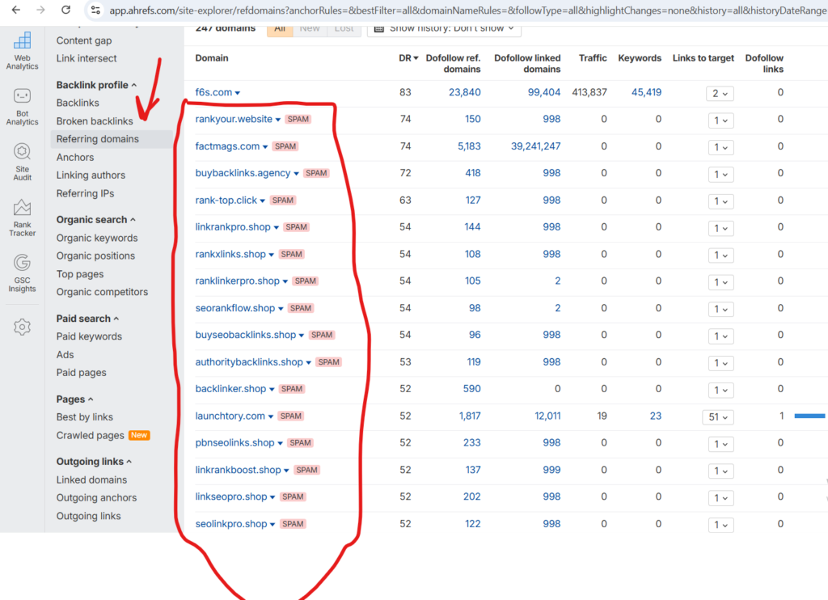Collapse the Organic search section
The image size is (828, 600).
tap(95, 220)
